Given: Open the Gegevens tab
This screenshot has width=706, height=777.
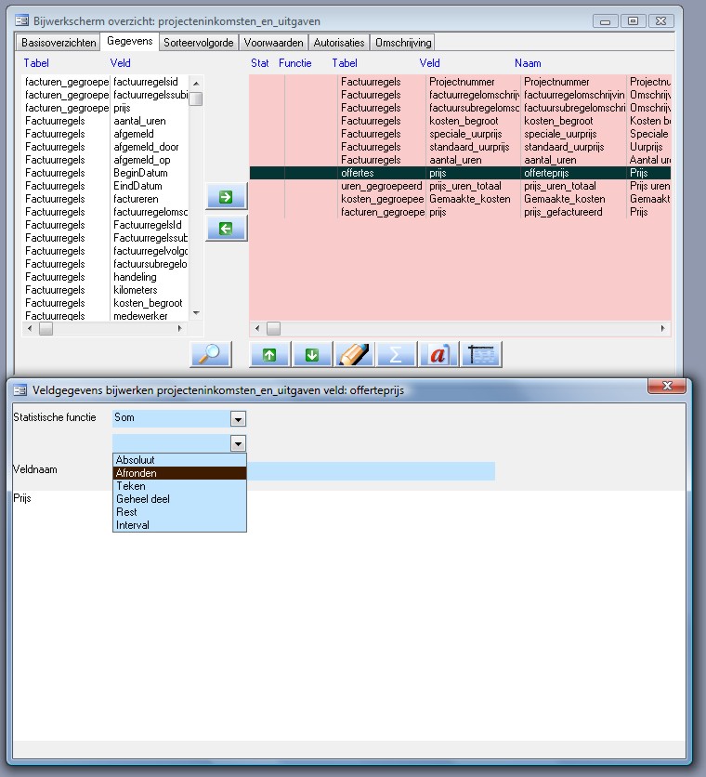Looking at the screenshot, I should [130, 41].
